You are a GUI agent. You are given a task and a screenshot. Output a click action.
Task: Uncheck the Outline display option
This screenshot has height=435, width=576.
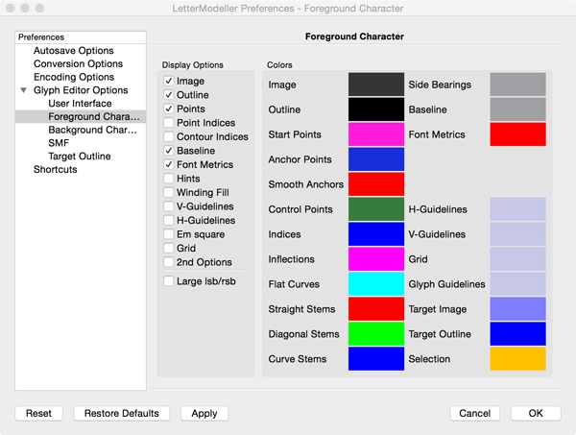tap(169, 95)
